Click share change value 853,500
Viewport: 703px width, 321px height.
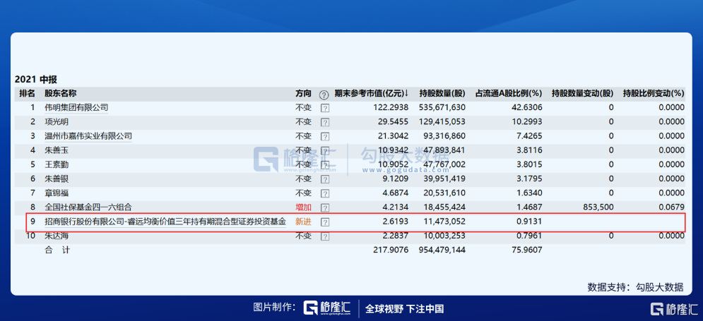598,207
